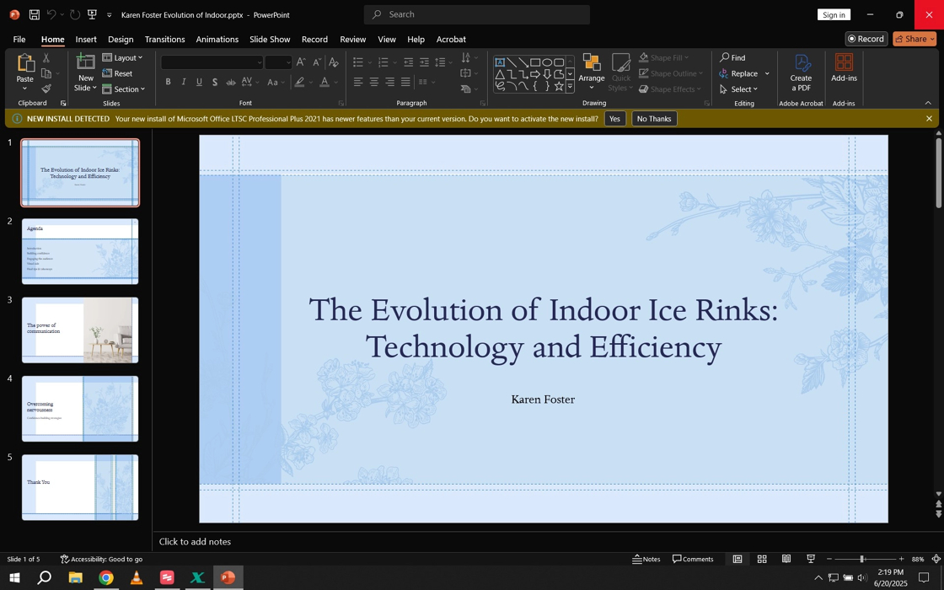Image resolution: width=944 pixels, height=590 pixels.
Task: Toggle the Notes pane in status bar
Action: click(646, 559)
